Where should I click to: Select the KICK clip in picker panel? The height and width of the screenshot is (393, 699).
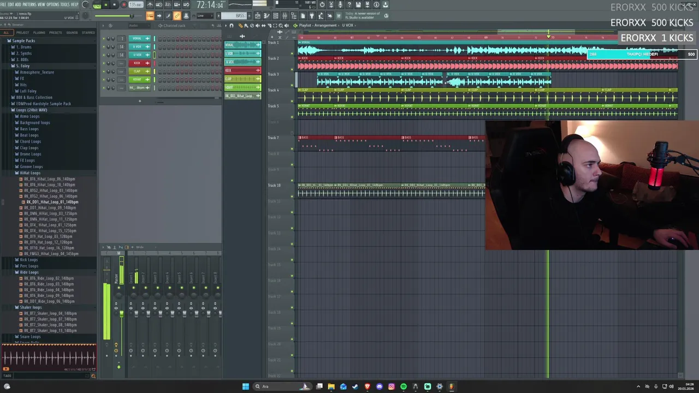[242, 70]
